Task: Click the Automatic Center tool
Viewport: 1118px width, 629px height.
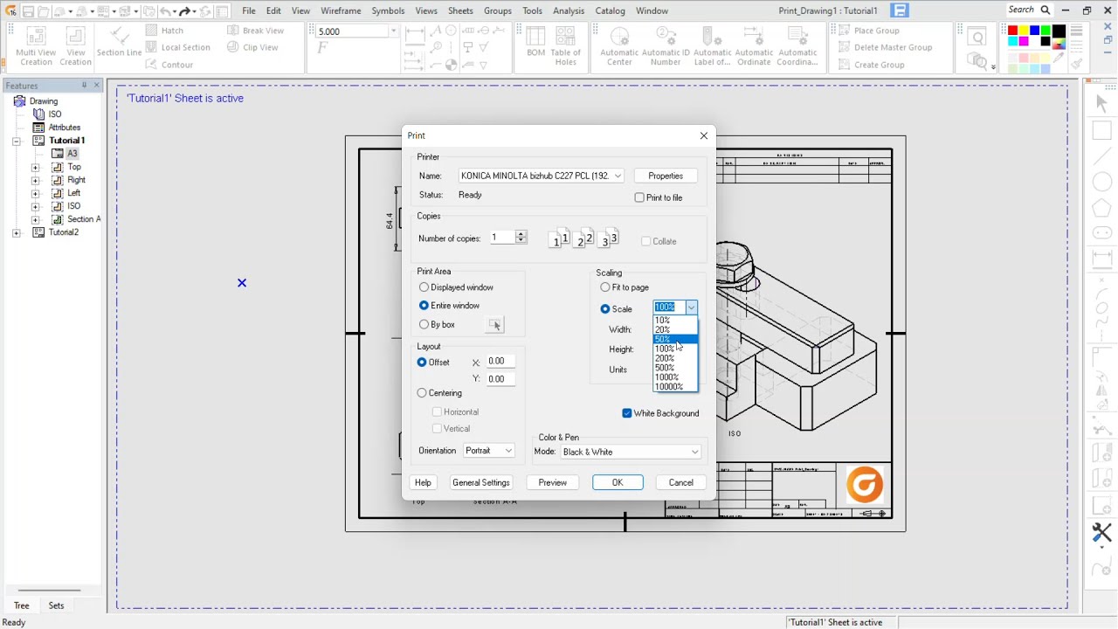Action: 619,45
